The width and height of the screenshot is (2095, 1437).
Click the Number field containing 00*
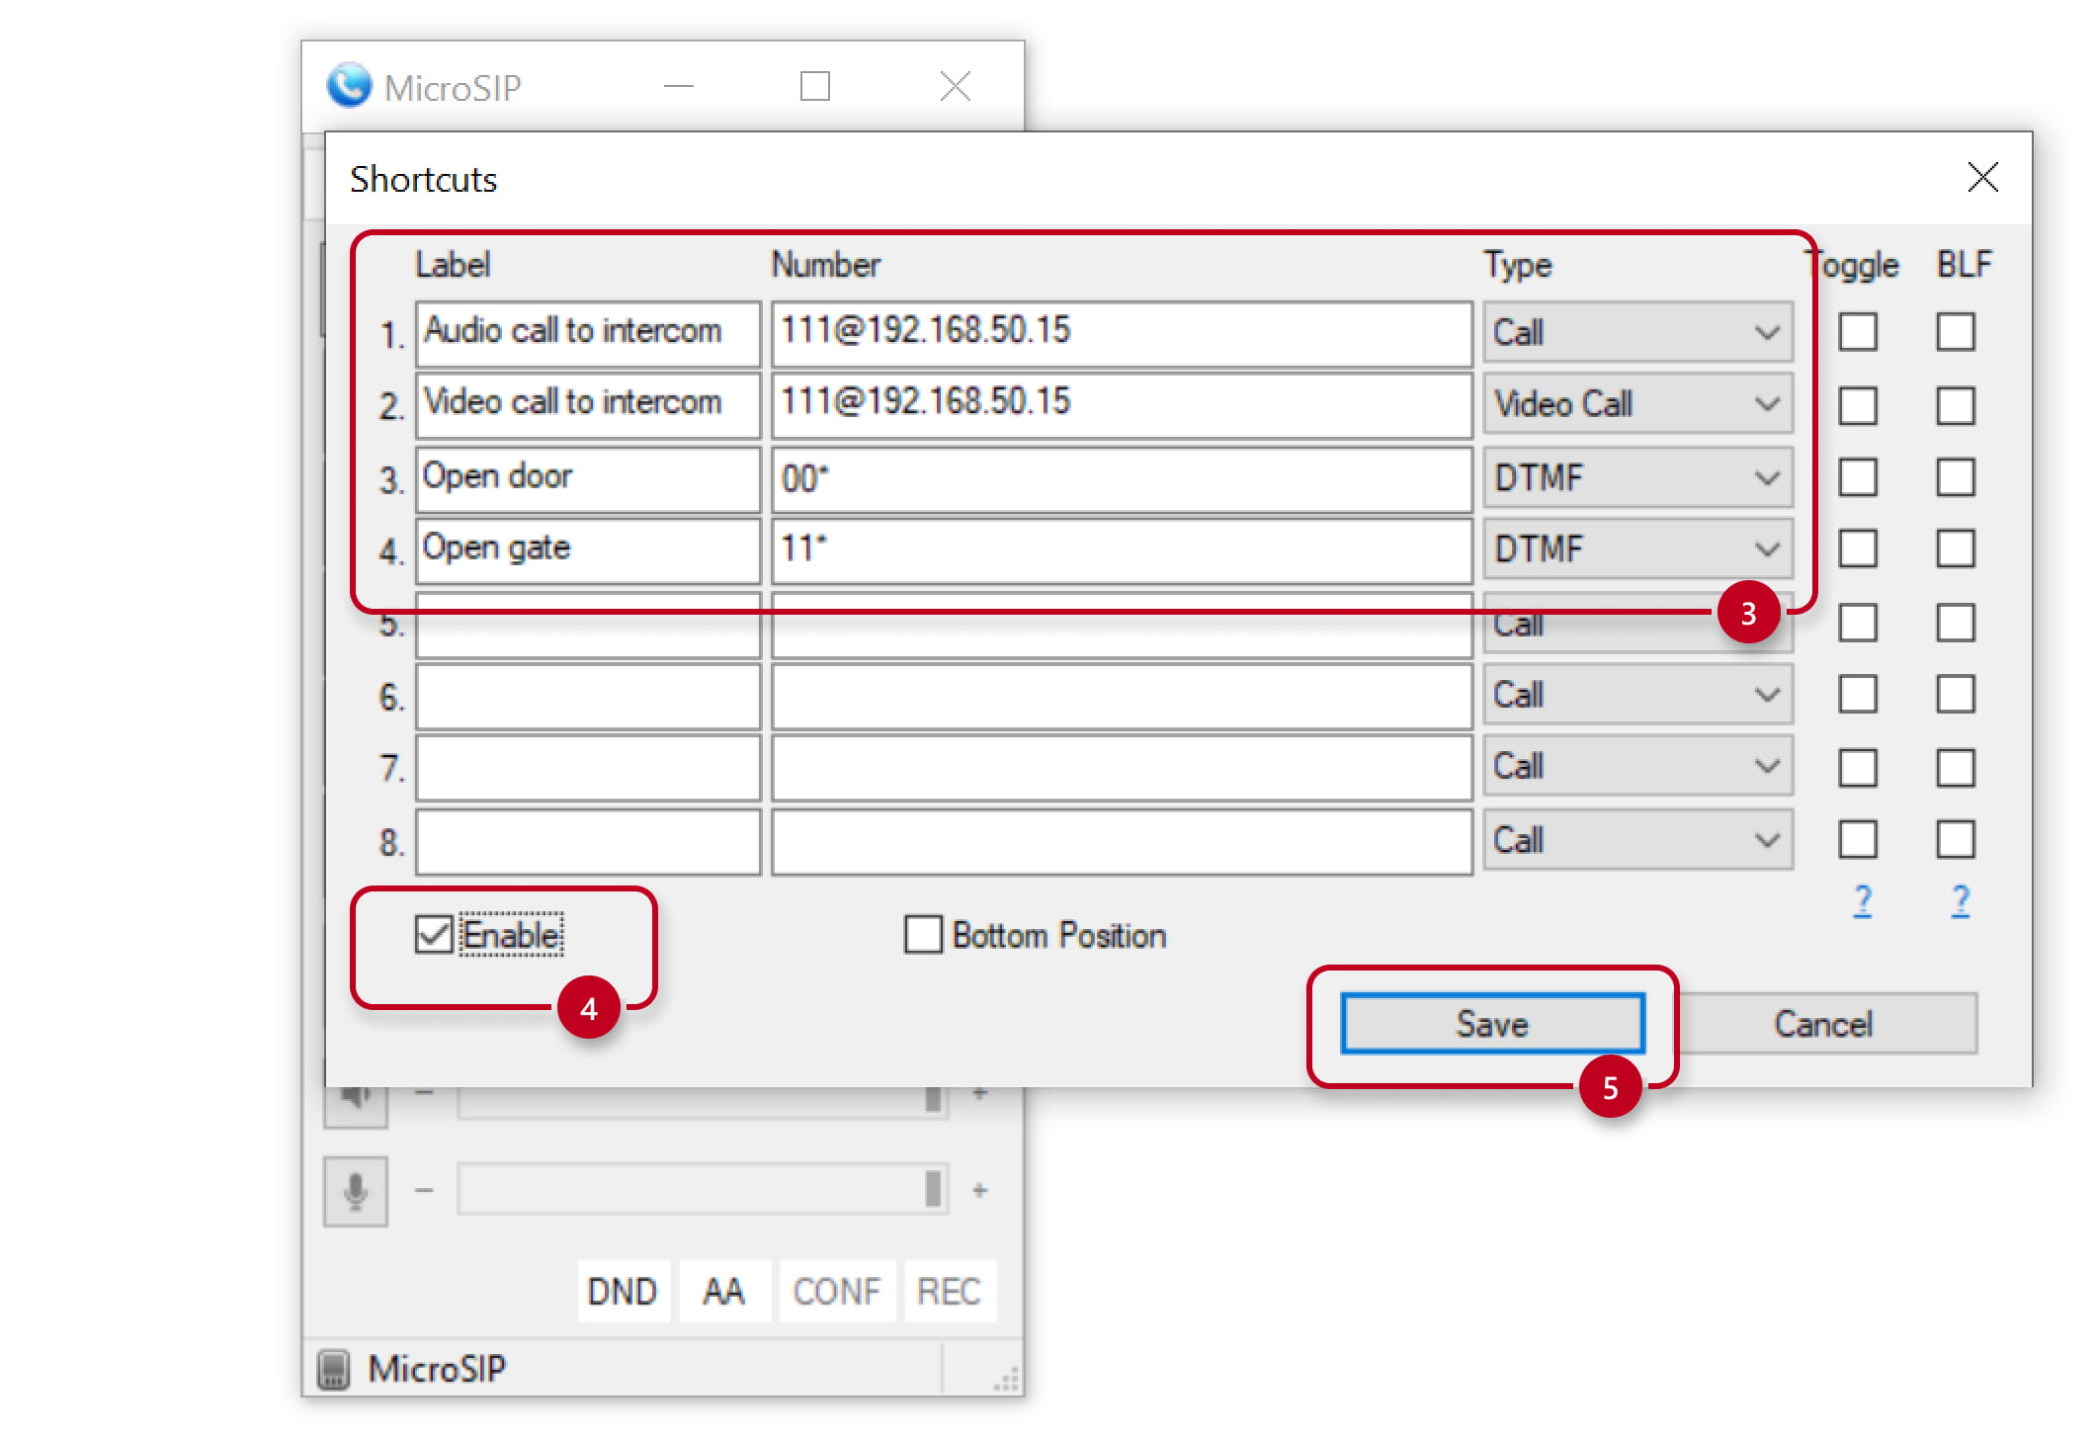tap(1122, 479)
